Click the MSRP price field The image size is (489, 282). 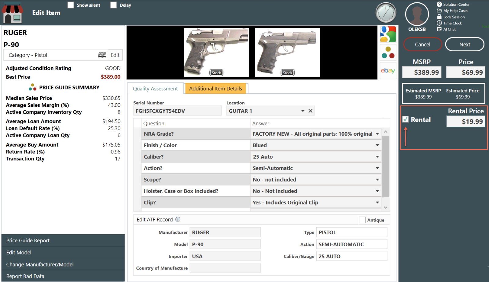tap(422, 72)
